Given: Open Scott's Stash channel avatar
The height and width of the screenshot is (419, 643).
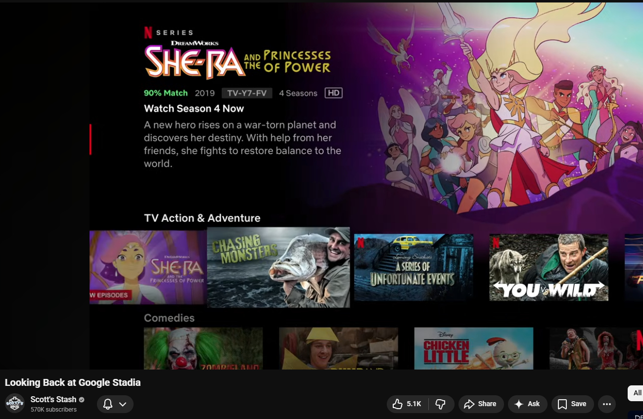Looking at the screenshot, I should (15, 404).
